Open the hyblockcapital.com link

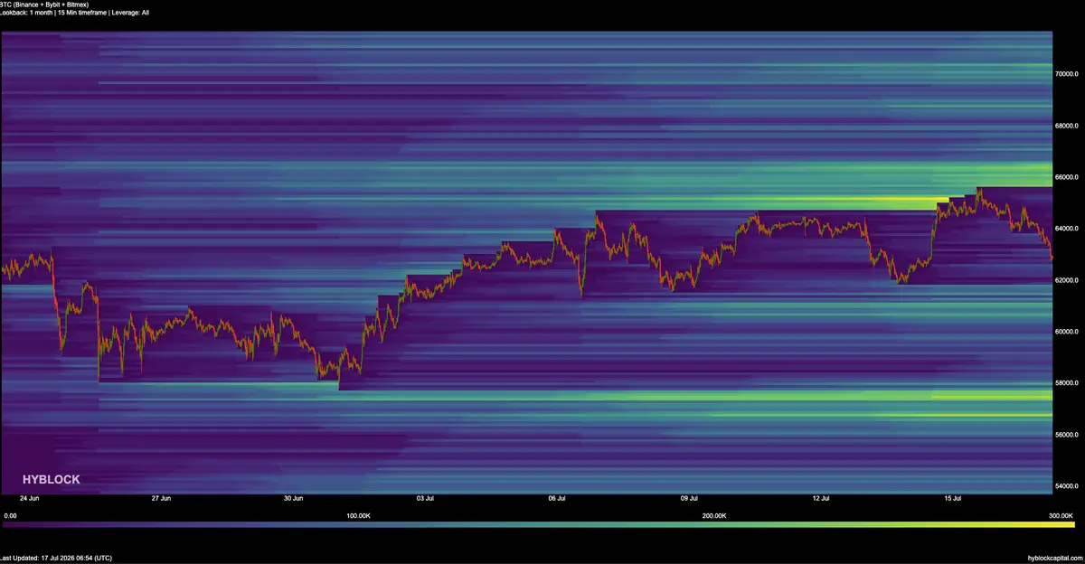pyautogui.click(x=1056, y=559)
